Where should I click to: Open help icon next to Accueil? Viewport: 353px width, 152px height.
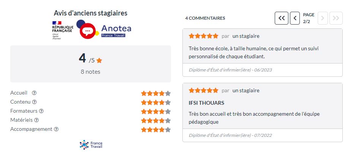pyautogui.click(x=34, y=93)
